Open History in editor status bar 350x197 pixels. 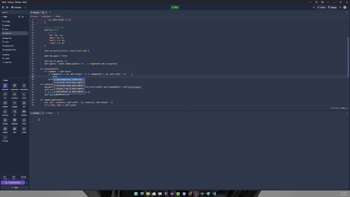(x=343, y=108)
